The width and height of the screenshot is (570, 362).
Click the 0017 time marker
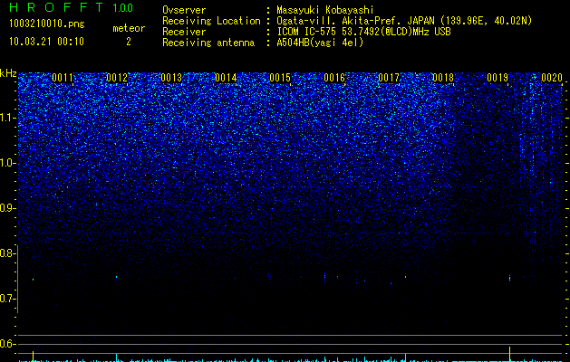[x=389, y=78]
